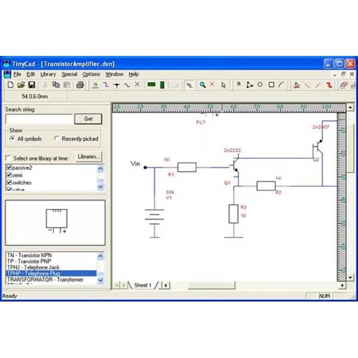
Task: Select the arrow pointer Edit tool
Action: [x=223, y=86]
